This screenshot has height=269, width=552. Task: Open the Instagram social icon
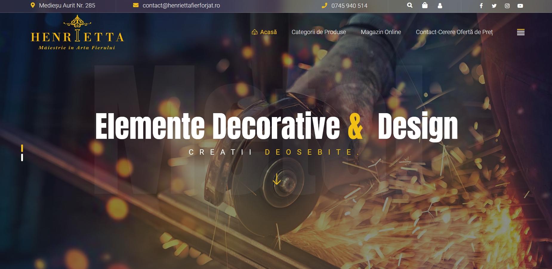(x=507, y=6)
